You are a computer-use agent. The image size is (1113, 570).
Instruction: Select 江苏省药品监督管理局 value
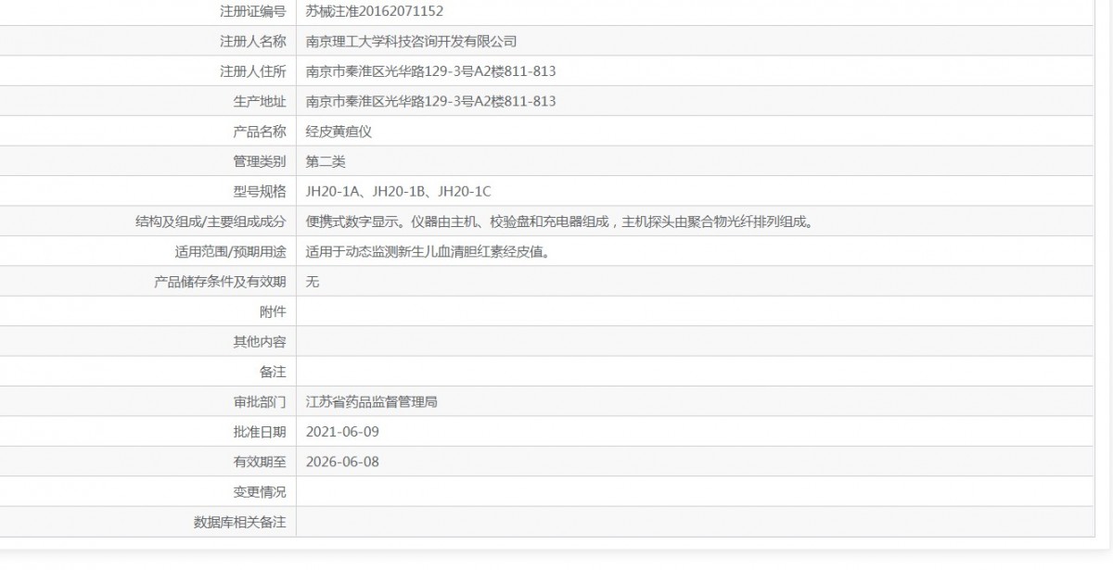pyautogui.click(x=372, y=402)
